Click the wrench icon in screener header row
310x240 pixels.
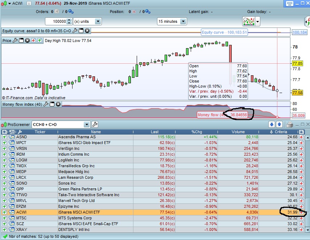click(x=20, y=132)
